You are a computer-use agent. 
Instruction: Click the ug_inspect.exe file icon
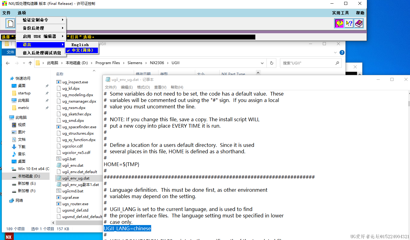click(59, 82)
